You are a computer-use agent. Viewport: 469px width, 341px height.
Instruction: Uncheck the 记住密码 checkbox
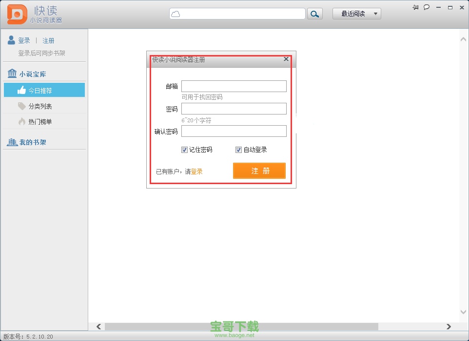pos(184,150)
